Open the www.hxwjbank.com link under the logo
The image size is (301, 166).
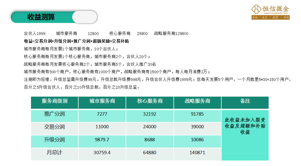tap(276, 13)
